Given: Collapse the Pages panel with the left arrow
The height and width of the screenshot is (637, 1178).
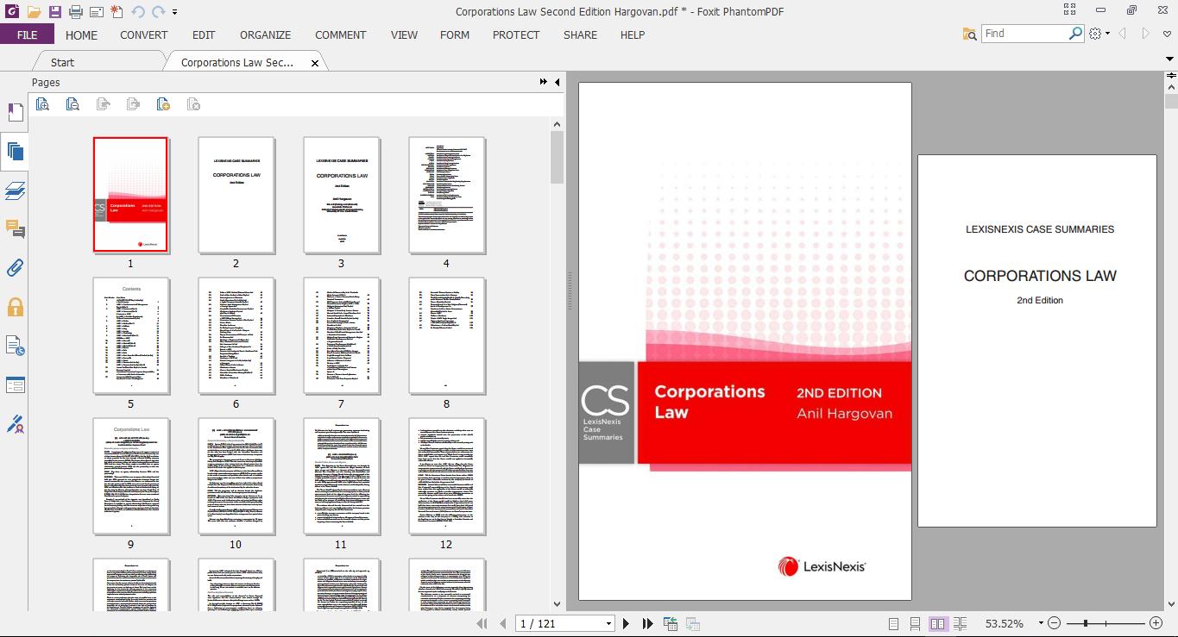Looking at the screenshot, I should 557,82.
